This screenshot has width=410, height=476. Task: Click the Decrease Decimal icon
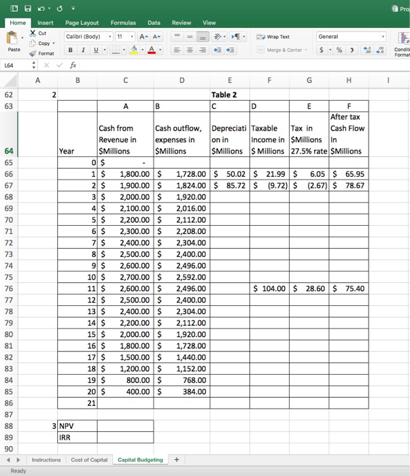380,50
